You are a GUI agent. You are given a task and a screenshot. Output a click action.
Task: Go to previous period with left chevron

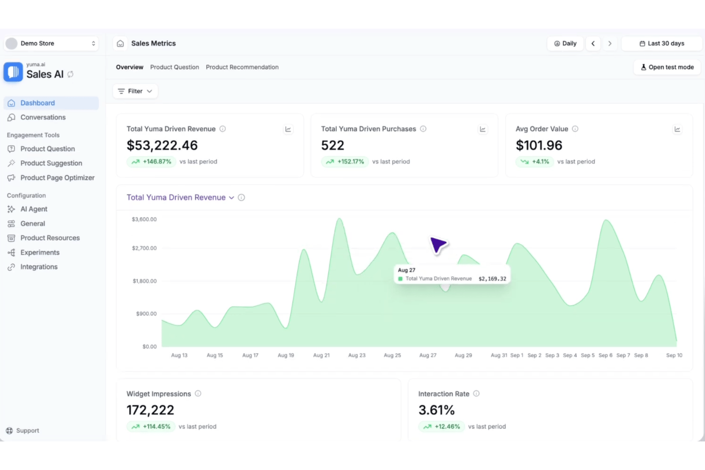tap(593, 43)
